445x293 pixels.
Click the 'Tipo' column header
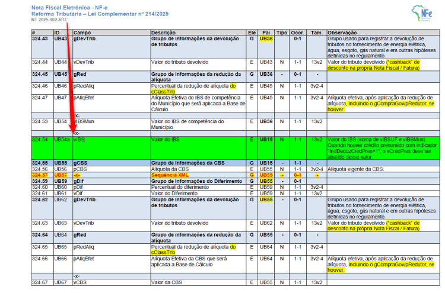tap(281, 33)
